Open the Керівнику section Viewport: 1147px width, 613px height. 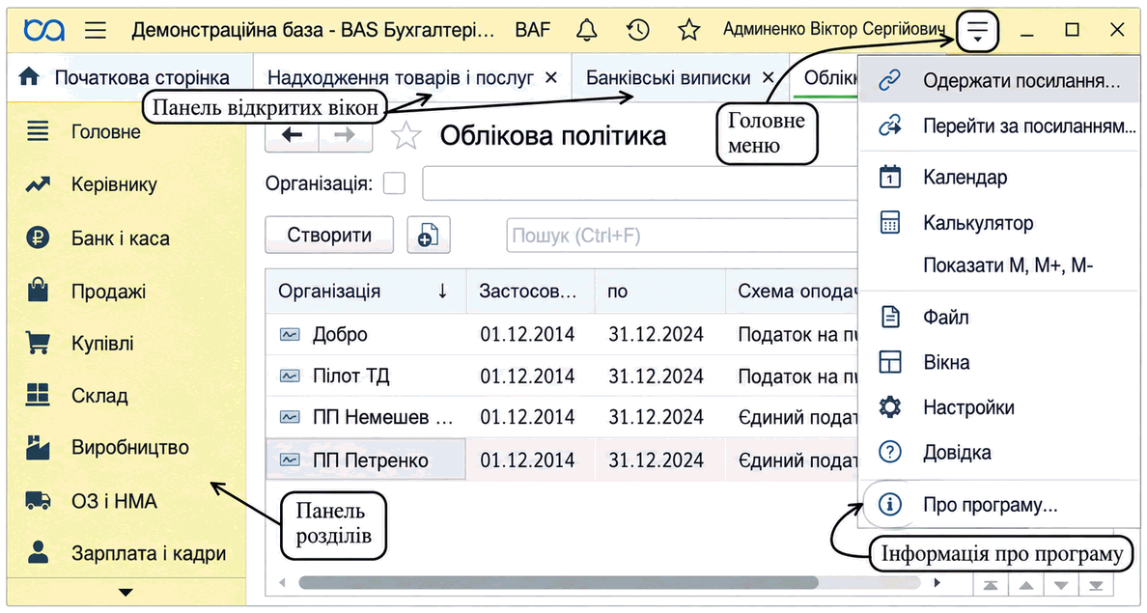click(126, 184)
